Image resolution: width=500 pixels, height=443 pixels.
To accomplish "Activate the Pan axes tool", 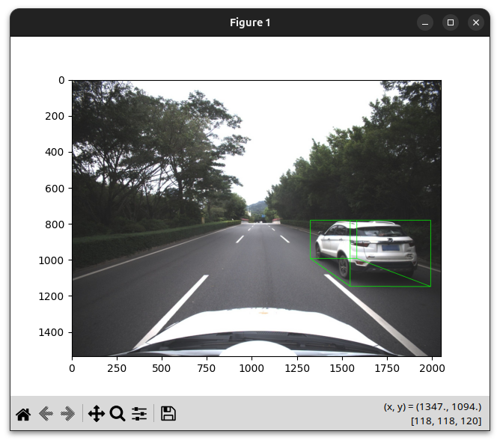I will [x=96, y=414].
